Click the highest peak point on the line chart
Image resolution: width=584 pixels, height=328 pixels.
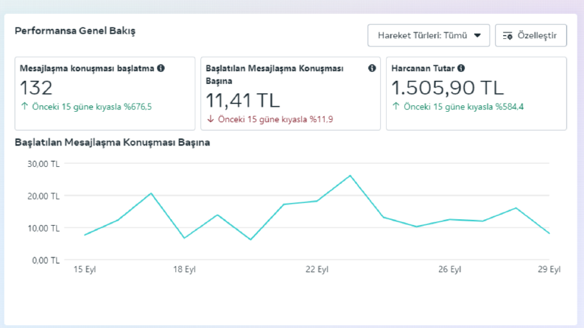(x=350, y=176)
